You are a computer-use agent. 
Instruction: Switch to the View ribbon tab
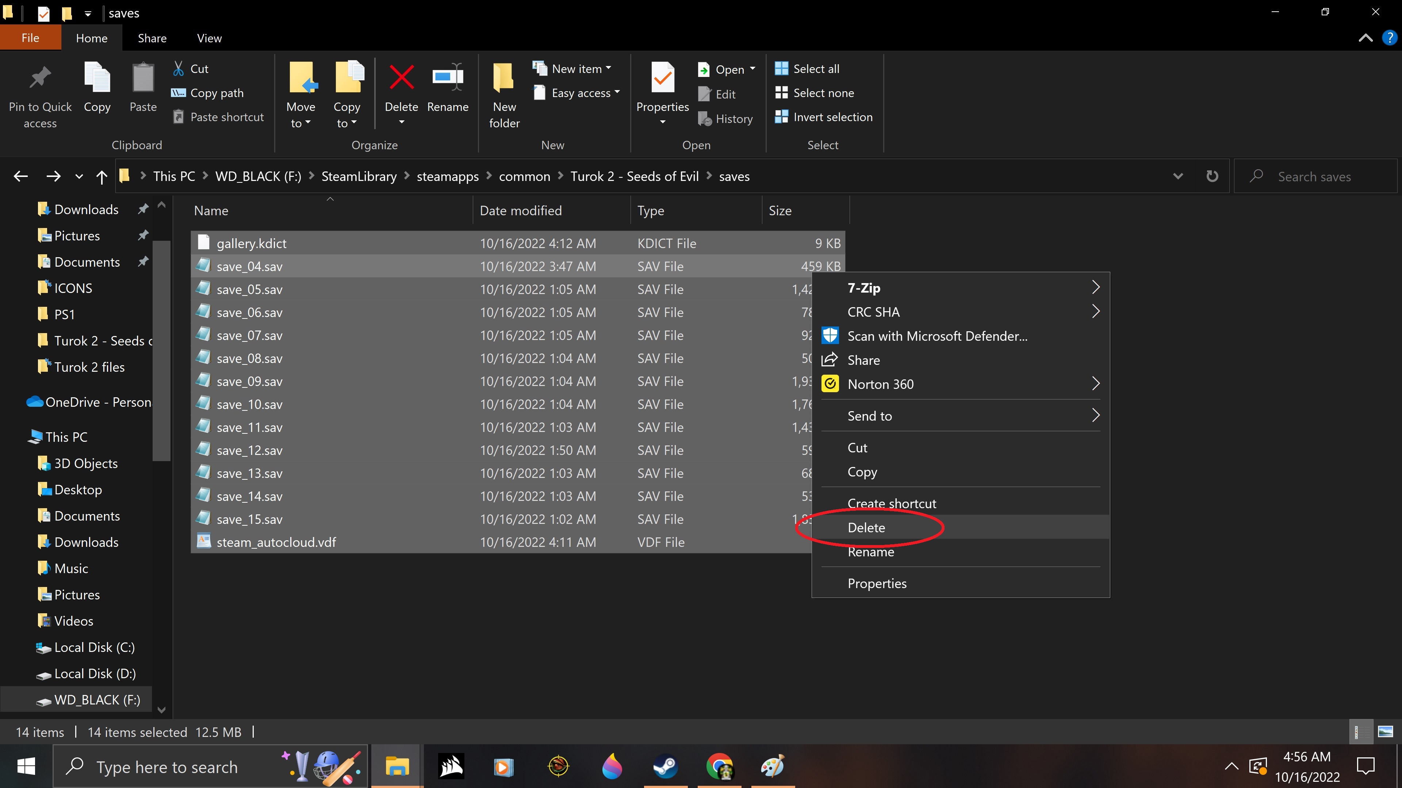[x=209, y=38]
